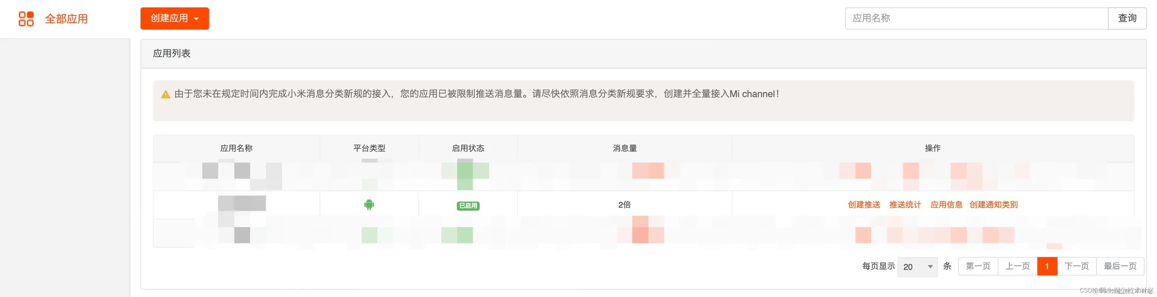The image size is (1157, 297).
Task: Click the 操作 column header
Action: click(933, 148)
